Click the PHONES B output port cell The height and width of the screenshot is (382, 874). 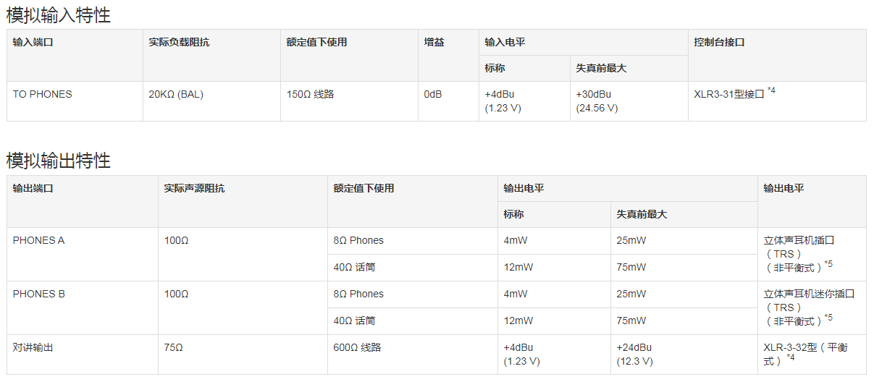click(x=38, y=294)
